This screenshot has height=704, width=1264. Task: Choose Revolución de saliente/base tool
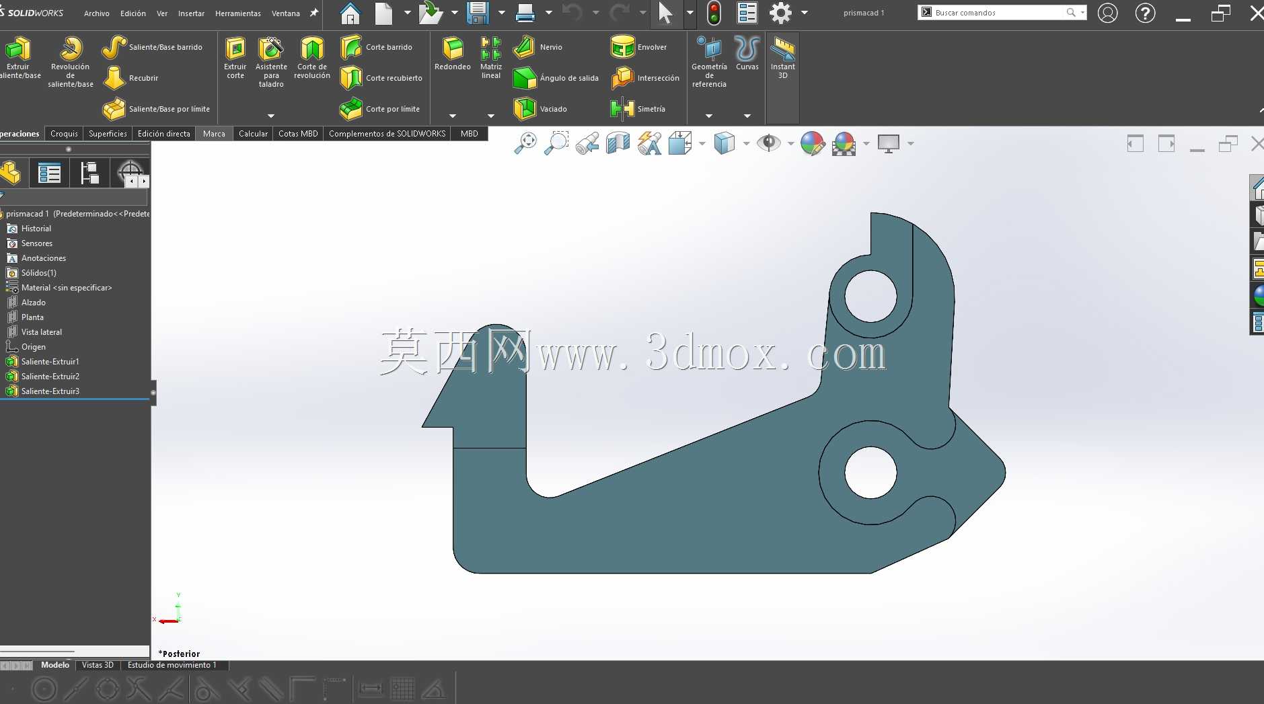(70, 62)
